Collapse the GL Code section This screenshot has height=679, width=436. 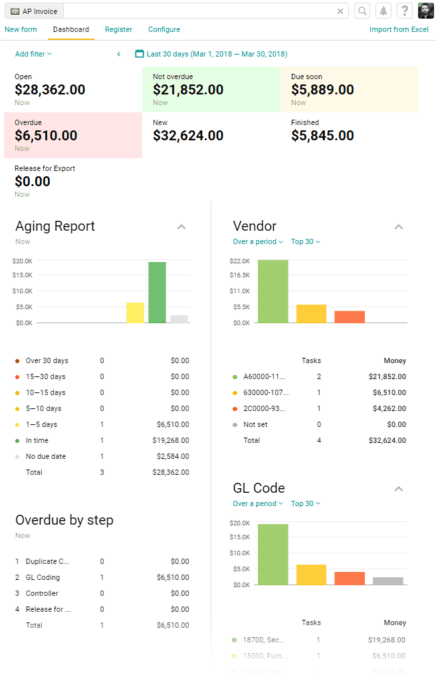[399, 489]
